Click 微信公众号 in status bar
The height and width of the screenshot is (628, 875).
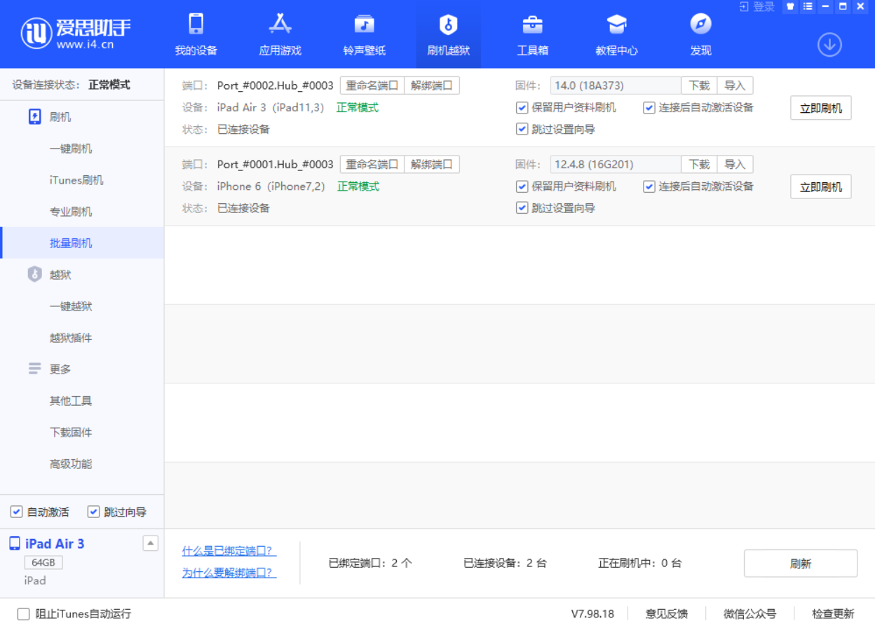[x=750, y=614]
